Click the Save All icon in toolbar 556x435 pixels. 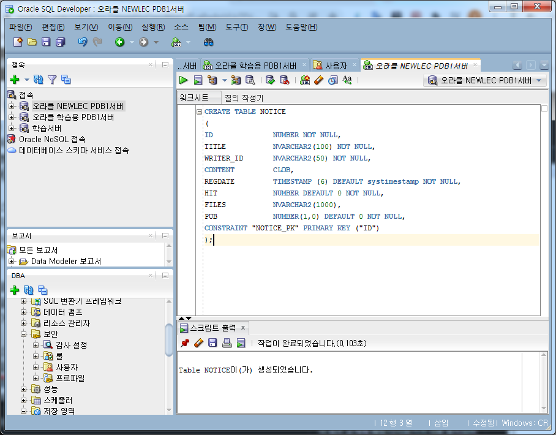coord(61,42)
